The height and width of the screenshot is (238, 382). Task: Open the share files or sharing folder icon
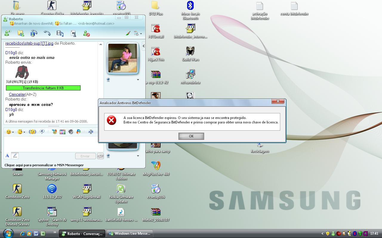[x=21, y=33]
